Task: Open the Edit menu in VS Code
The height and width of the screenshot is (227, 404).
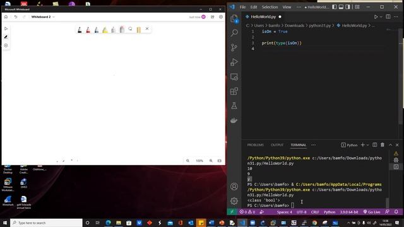Action: (254, 7)
